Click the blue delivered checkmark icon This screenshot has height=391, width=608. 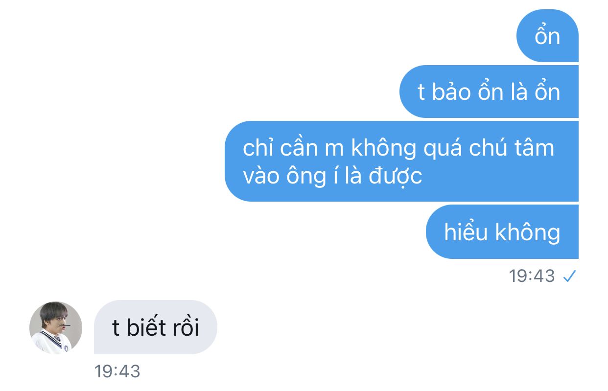click(x=569, y=277)
